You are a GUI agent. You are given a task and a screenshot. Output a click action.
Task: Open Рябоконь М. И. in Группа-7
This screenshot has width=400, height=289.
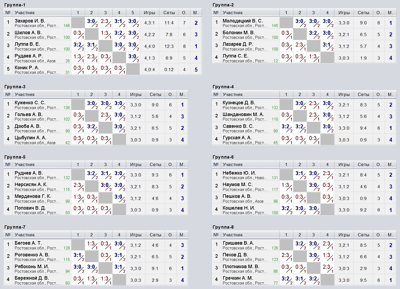pyautogui.click(x=32, y=267)
